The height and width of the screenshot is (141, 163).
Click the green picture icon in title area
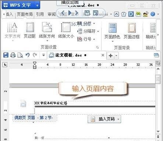coord(138,14)
